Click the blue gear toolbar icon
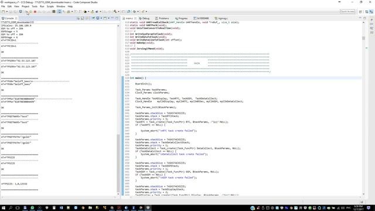The width and height of the screenshot is (375, 211). coord(97,12)
